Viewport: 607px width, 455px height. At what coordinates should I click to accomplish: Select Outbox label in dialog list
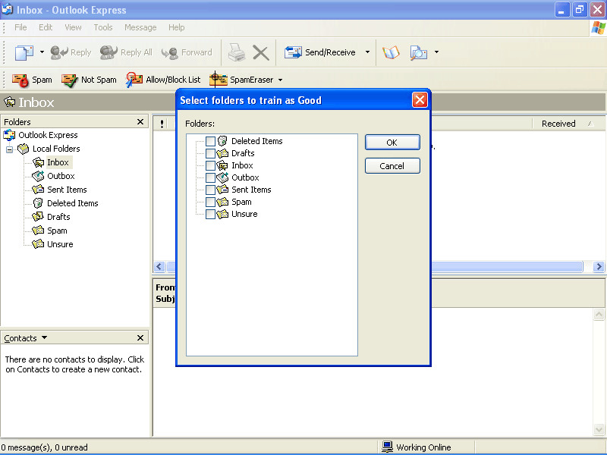pos(245,177)
